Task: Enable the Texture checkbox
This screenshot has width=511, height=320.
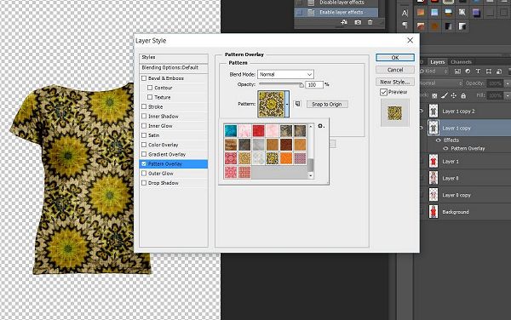Action: [x=150, y=97]
